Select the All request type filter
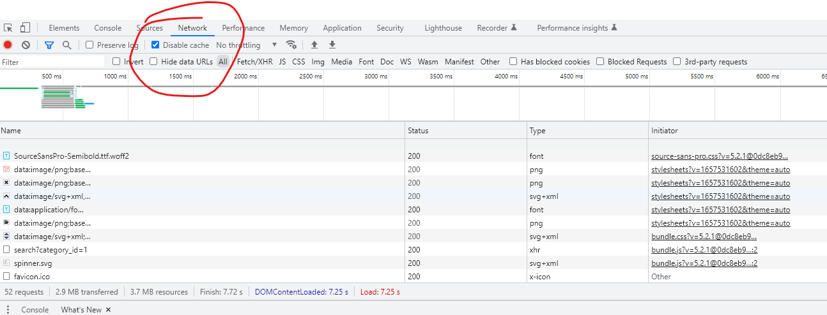Image resolution: width=827 pixels, height=315 pixels. 223,62
